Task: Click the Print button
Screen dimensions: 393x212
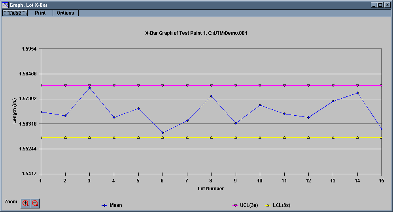Action: pyautogui.click(x=40, y=13)
